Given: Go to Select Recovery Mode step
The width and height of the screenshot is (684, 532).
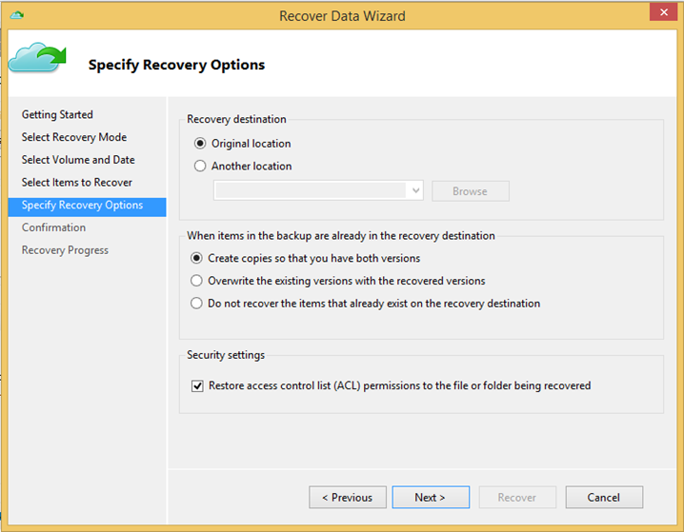Looking at the screenshot, I should 74,137.
